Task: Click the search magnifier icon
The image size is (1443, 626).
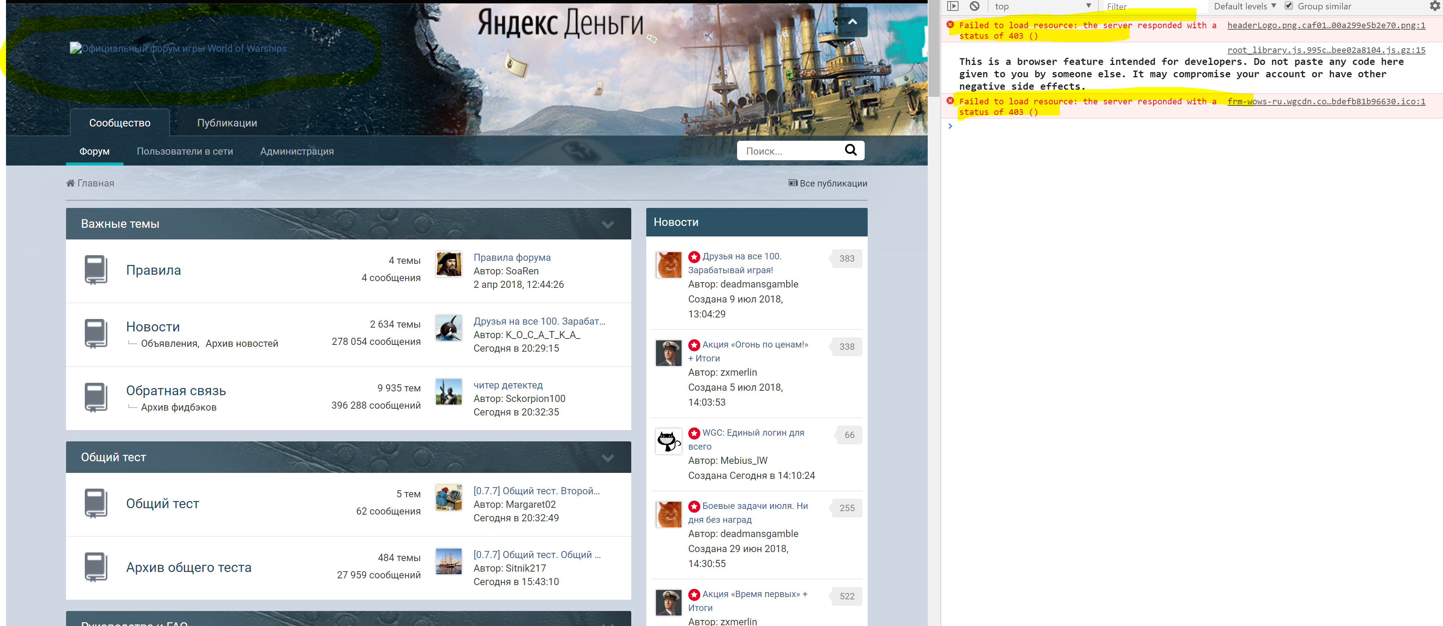Action: pyautogui.click(x=850, y=150)
